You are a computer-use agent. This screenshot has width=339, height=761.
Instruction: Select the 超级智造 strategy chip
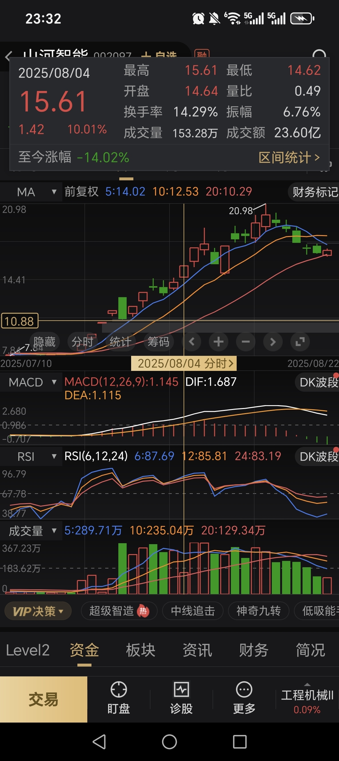pos(119,611)
